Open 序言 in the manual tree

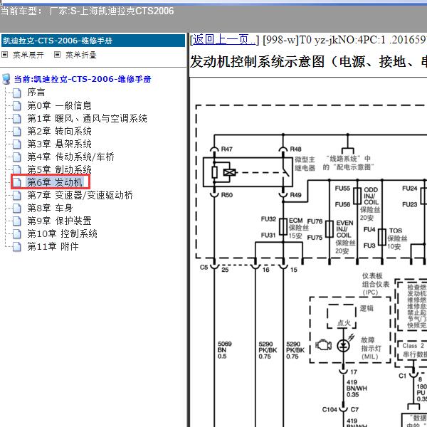[x=36, y=93]
